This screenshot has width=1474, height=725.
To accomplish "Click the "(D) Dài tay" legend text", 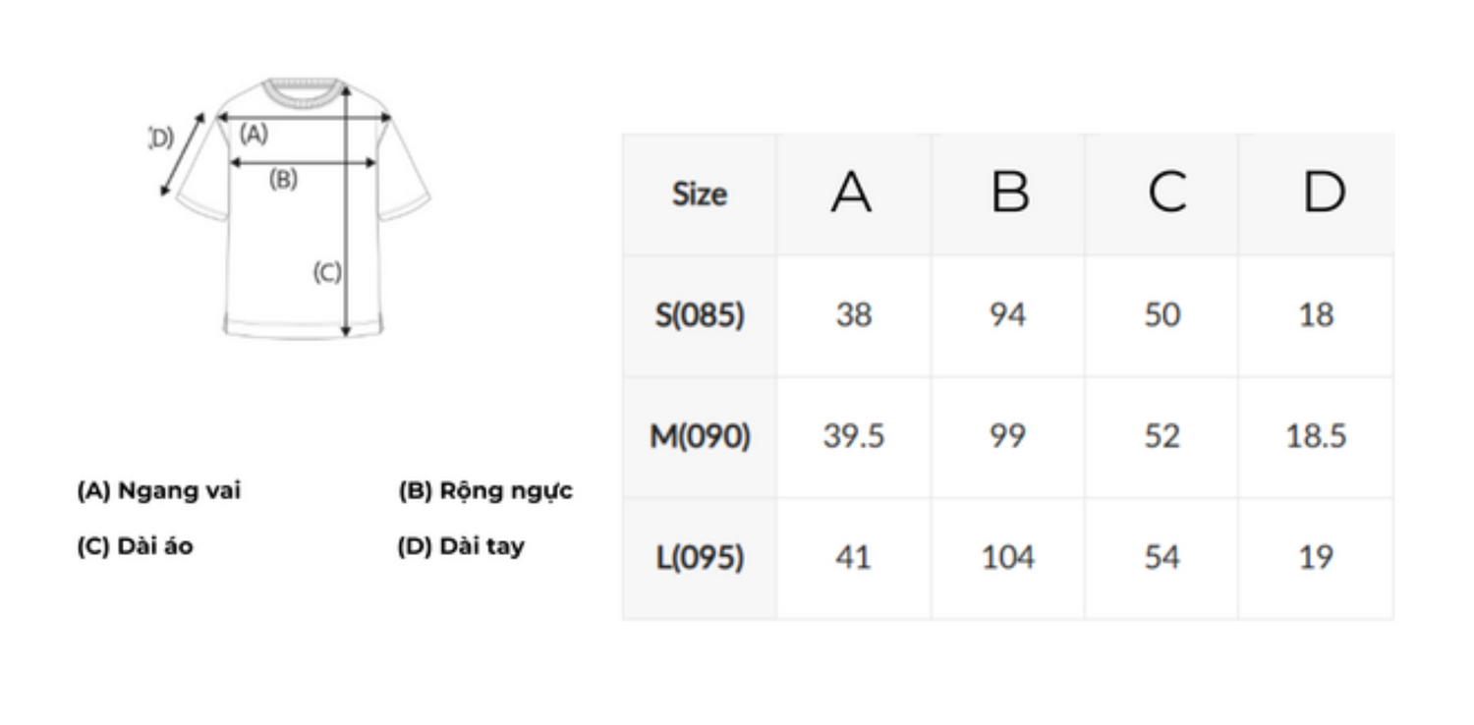I will click(461, 546).
